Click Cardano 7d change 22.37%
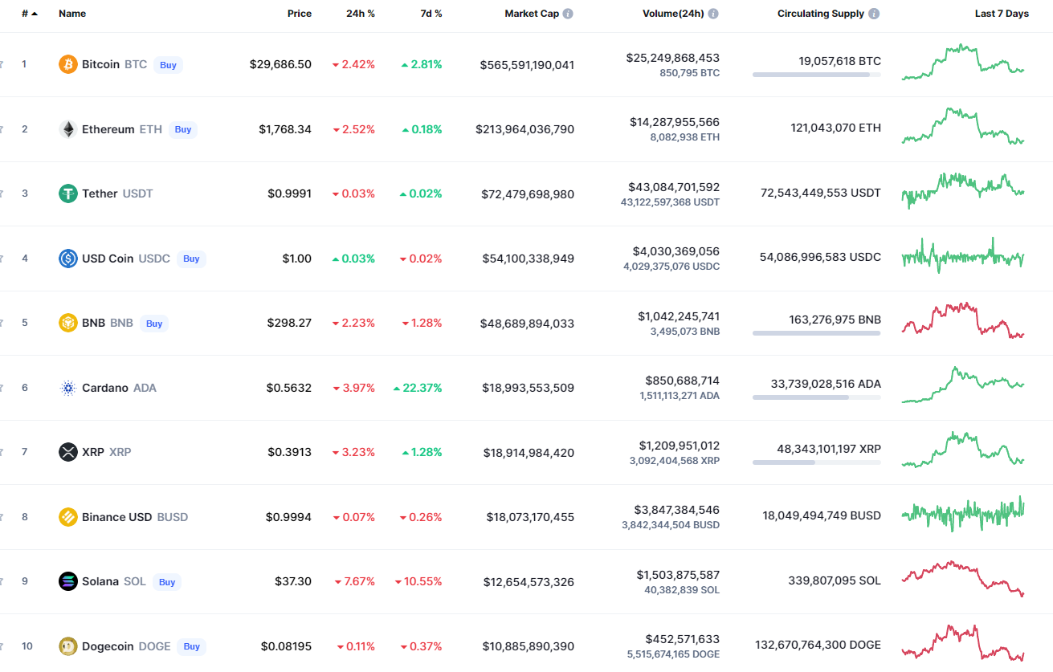 click(x=418, y=388)
